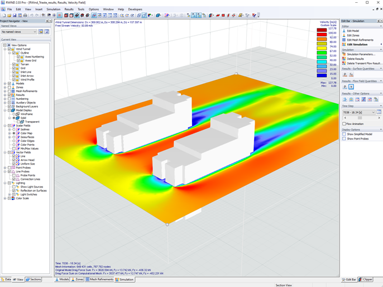Click Delete Transient Flow Results
The width and height of the screenshot is (383, 287).
click(363, 63)
